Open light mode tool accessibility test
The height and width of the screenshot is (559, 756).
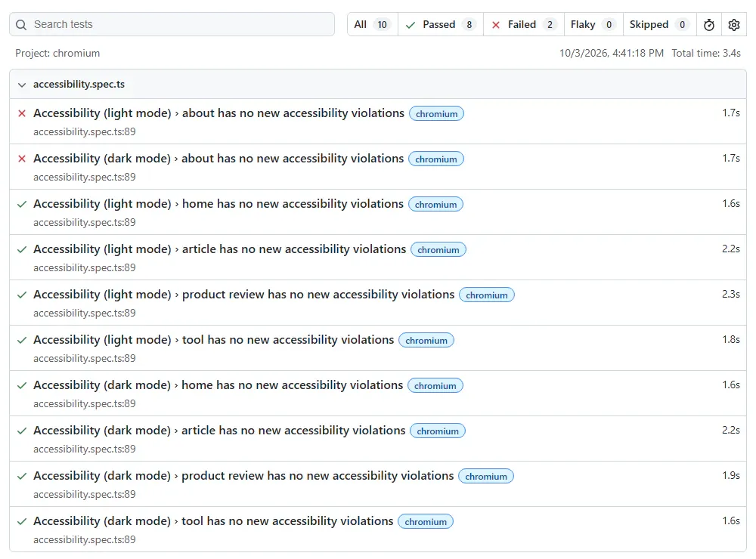[214, 340]
